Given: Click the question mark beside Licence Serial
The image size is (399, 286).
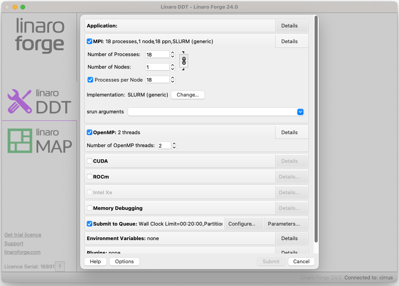Looking at the screenshot, I should pos(60,266).
